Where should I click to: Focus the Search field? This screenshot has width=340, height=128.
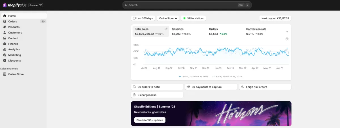pyautogui.click(x=187, y=5)
